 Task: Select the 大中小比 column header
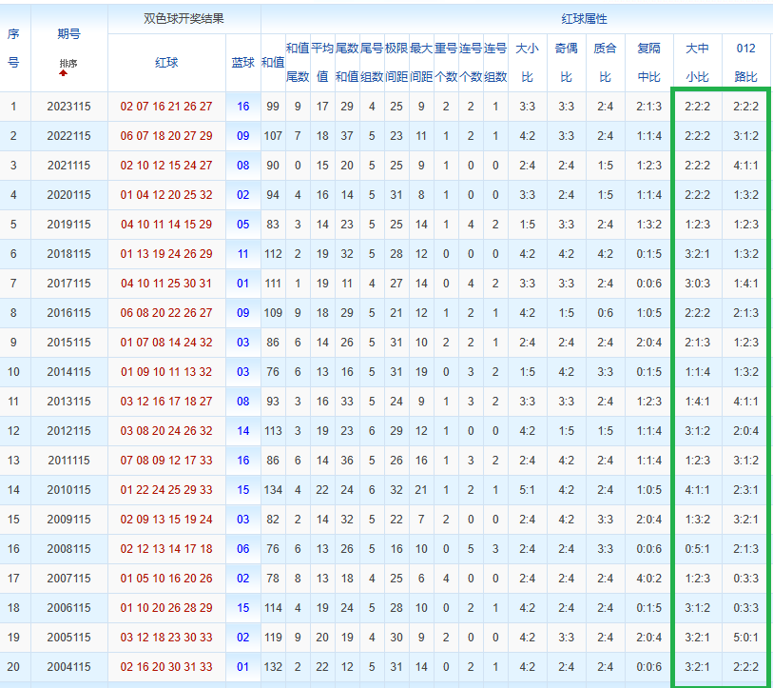[697, 62]
